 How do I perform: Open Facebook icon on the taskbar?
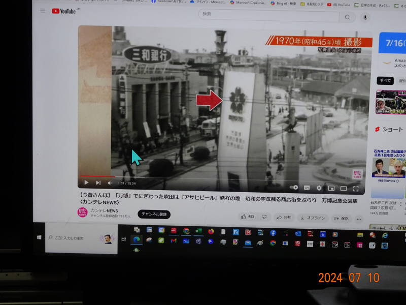pos(273,233)
